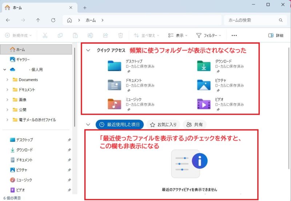
Task: Select the ホーム tab
Action: pyautogui.click(x=39, y=8)
